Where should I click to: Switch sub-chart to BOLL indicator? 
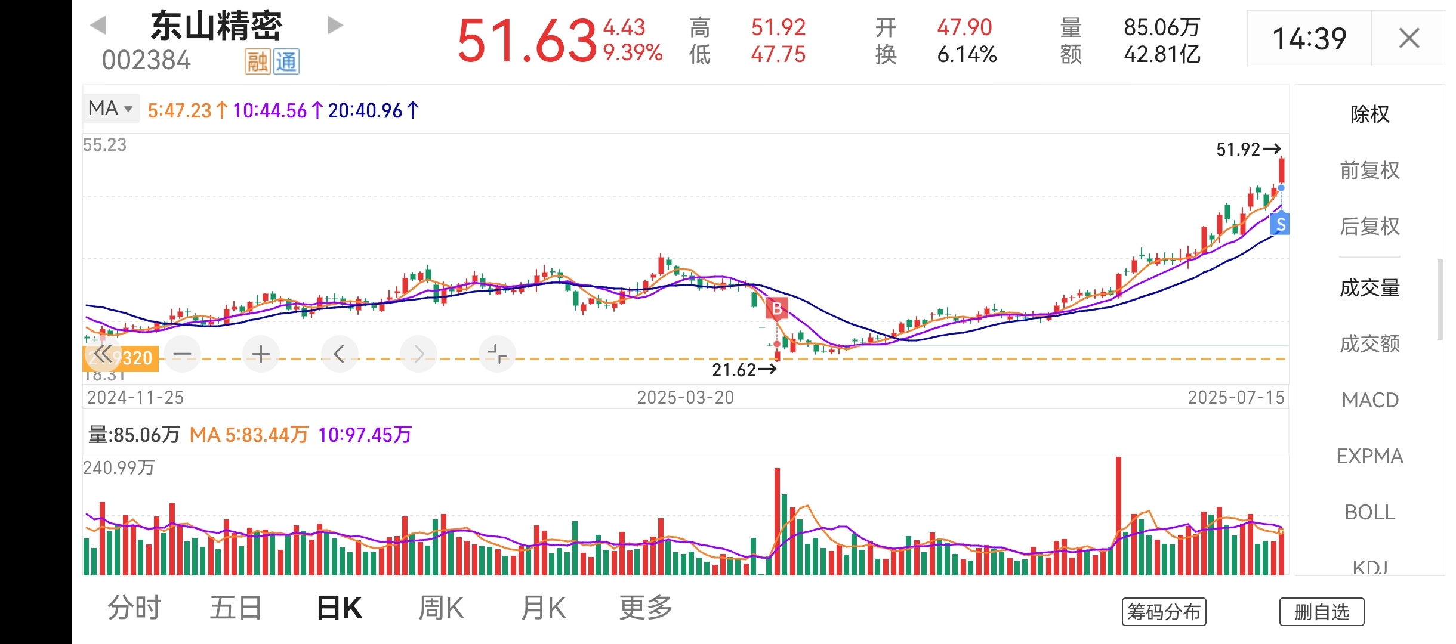pos(1369,512)
